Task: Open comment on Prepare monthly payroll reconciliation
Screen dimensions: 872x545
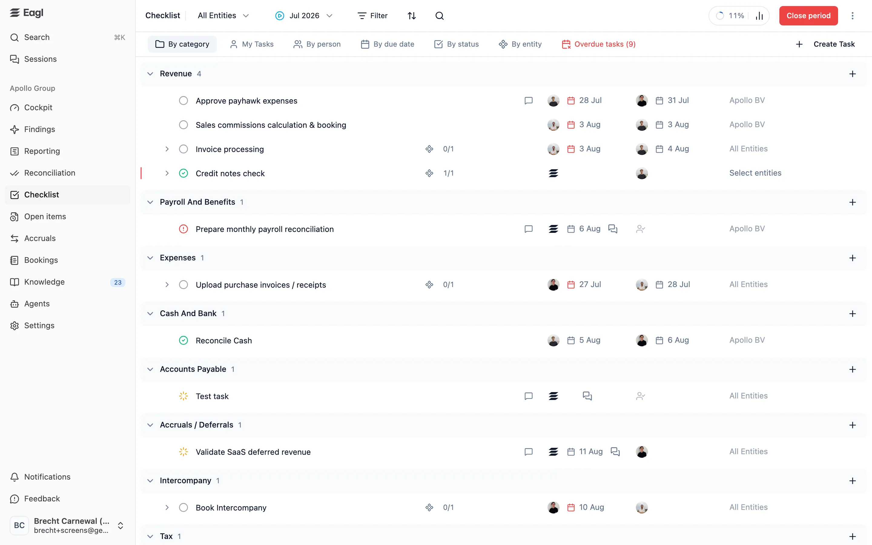Action: tap(528, 229)
